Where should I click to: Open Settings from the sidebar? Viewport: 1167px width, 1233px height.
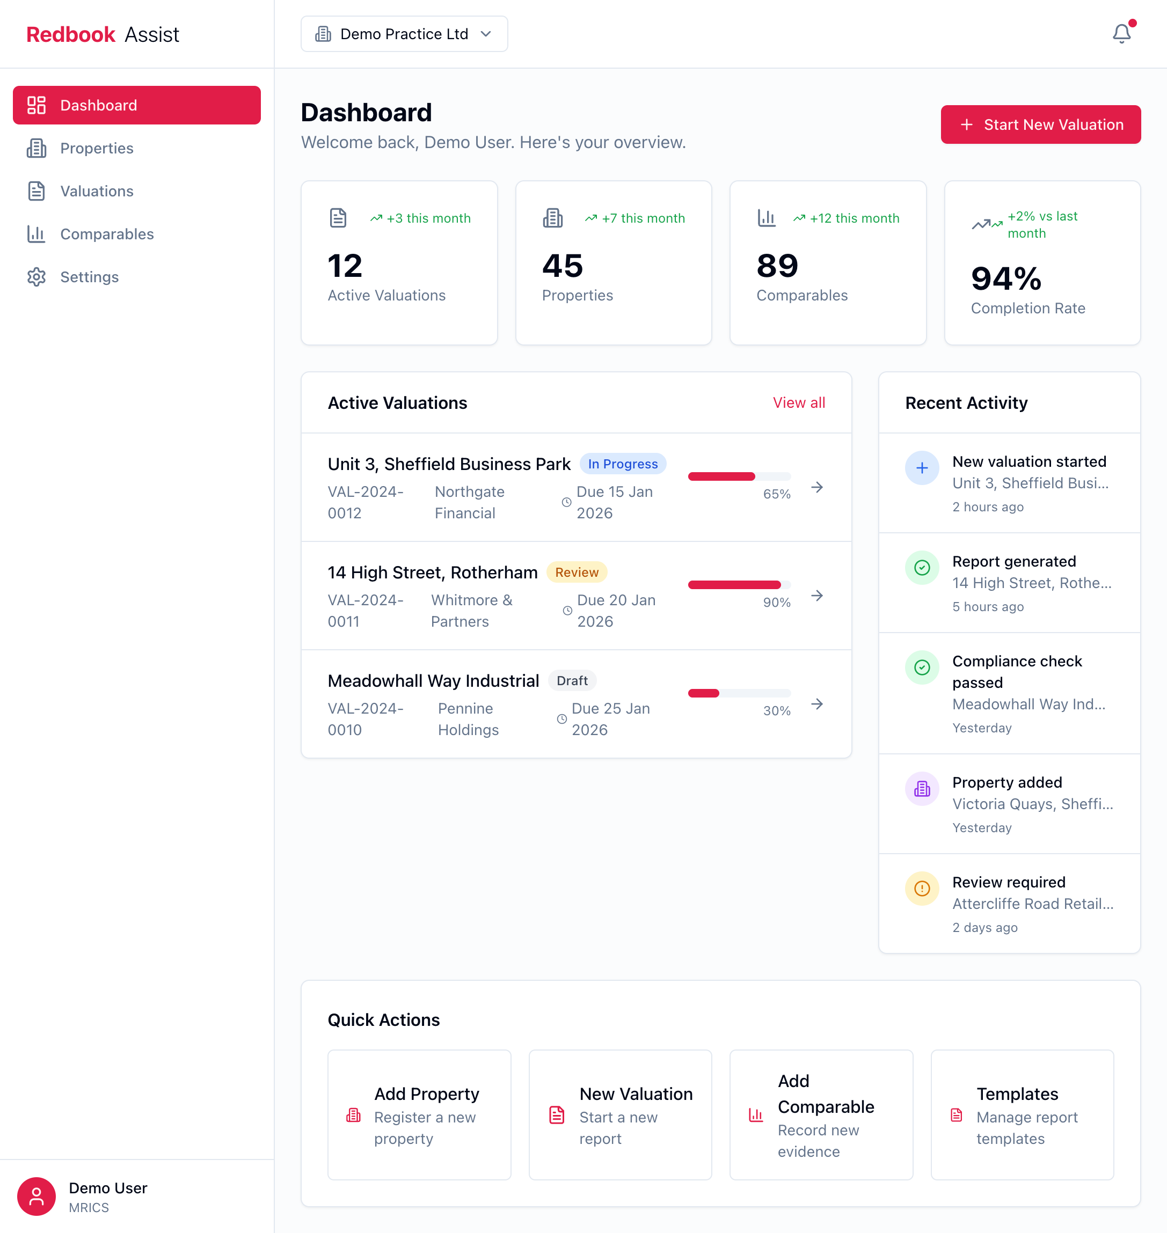tap(89, 277)
